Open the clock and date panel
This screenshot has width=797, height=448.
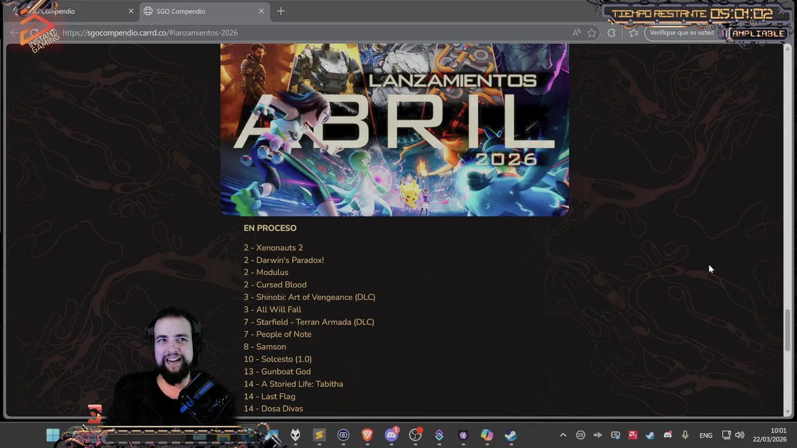(x=770, y=435)
